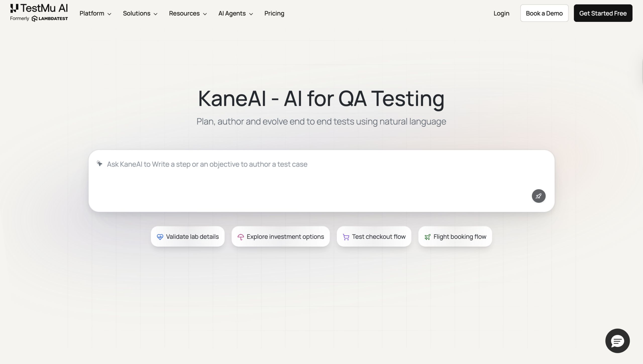
Task: Open the Resources dropdown chevron
Action: (x=205, y=14)
